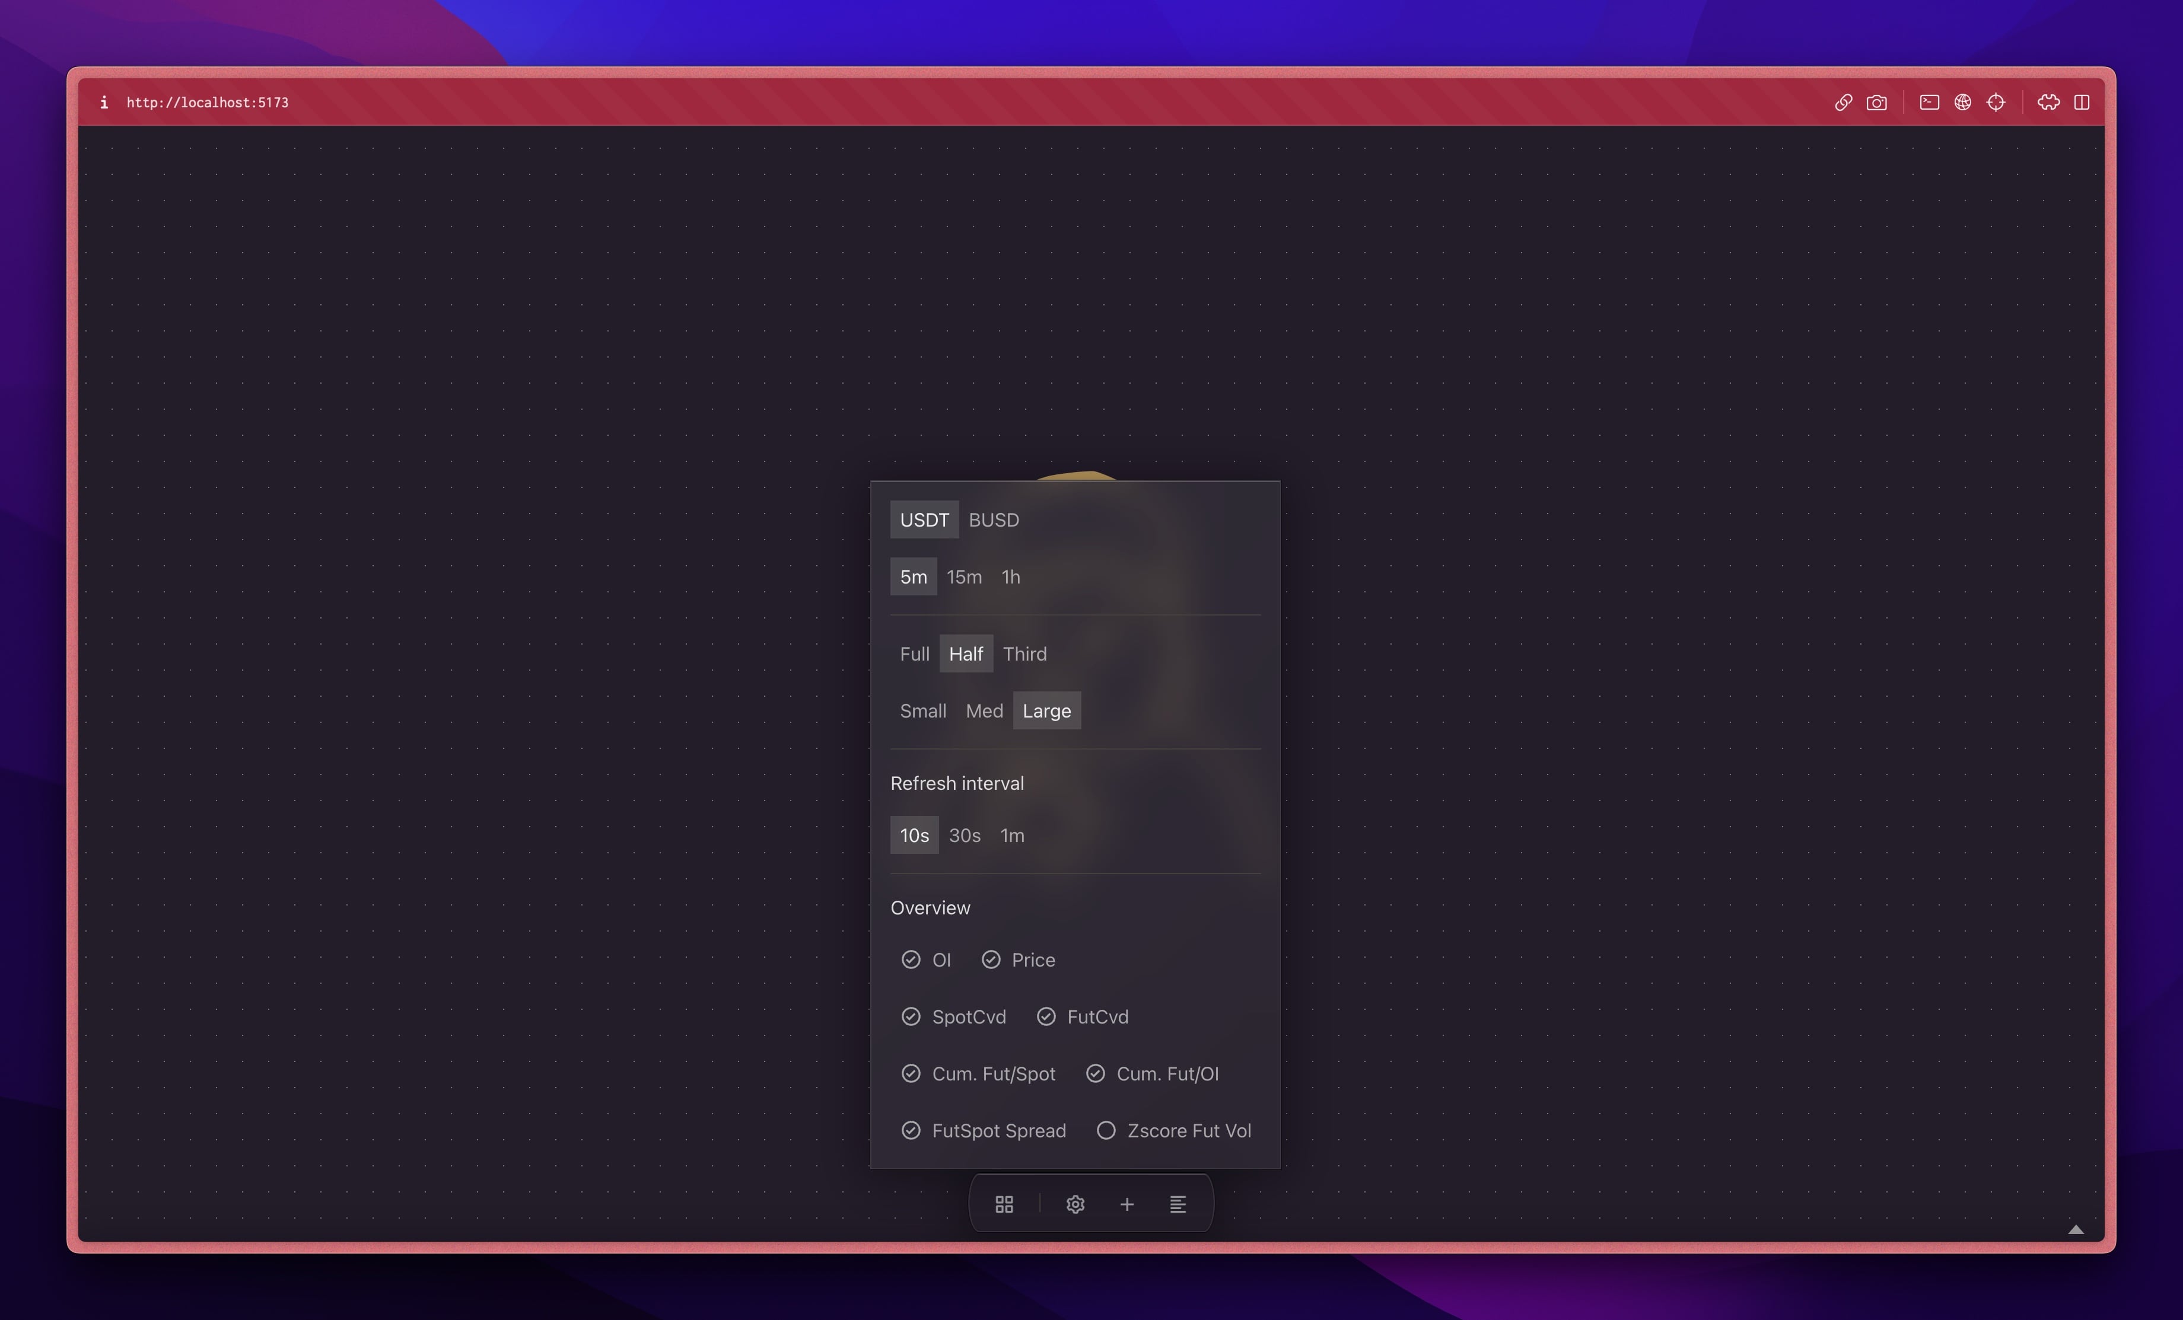Choose the Large size option
2183x1320 pixels.
click(1047, 710)
